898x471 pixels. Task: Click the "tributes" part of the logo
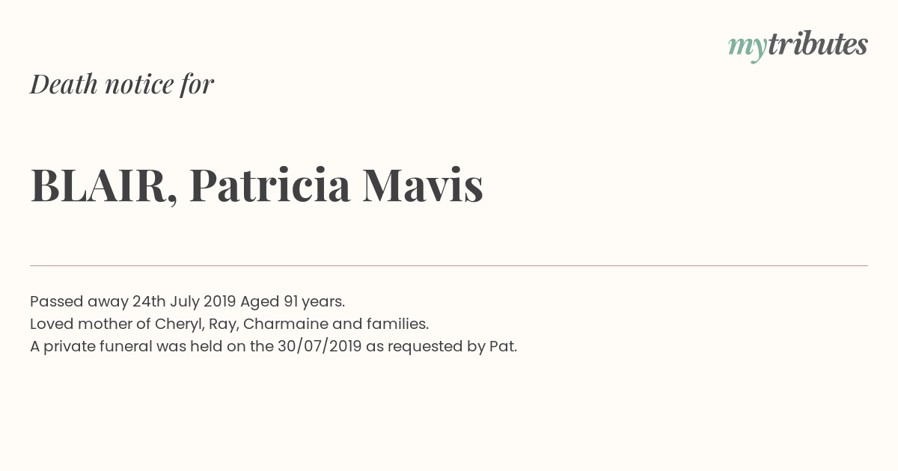pyautogui.click(x=818, y=44)
